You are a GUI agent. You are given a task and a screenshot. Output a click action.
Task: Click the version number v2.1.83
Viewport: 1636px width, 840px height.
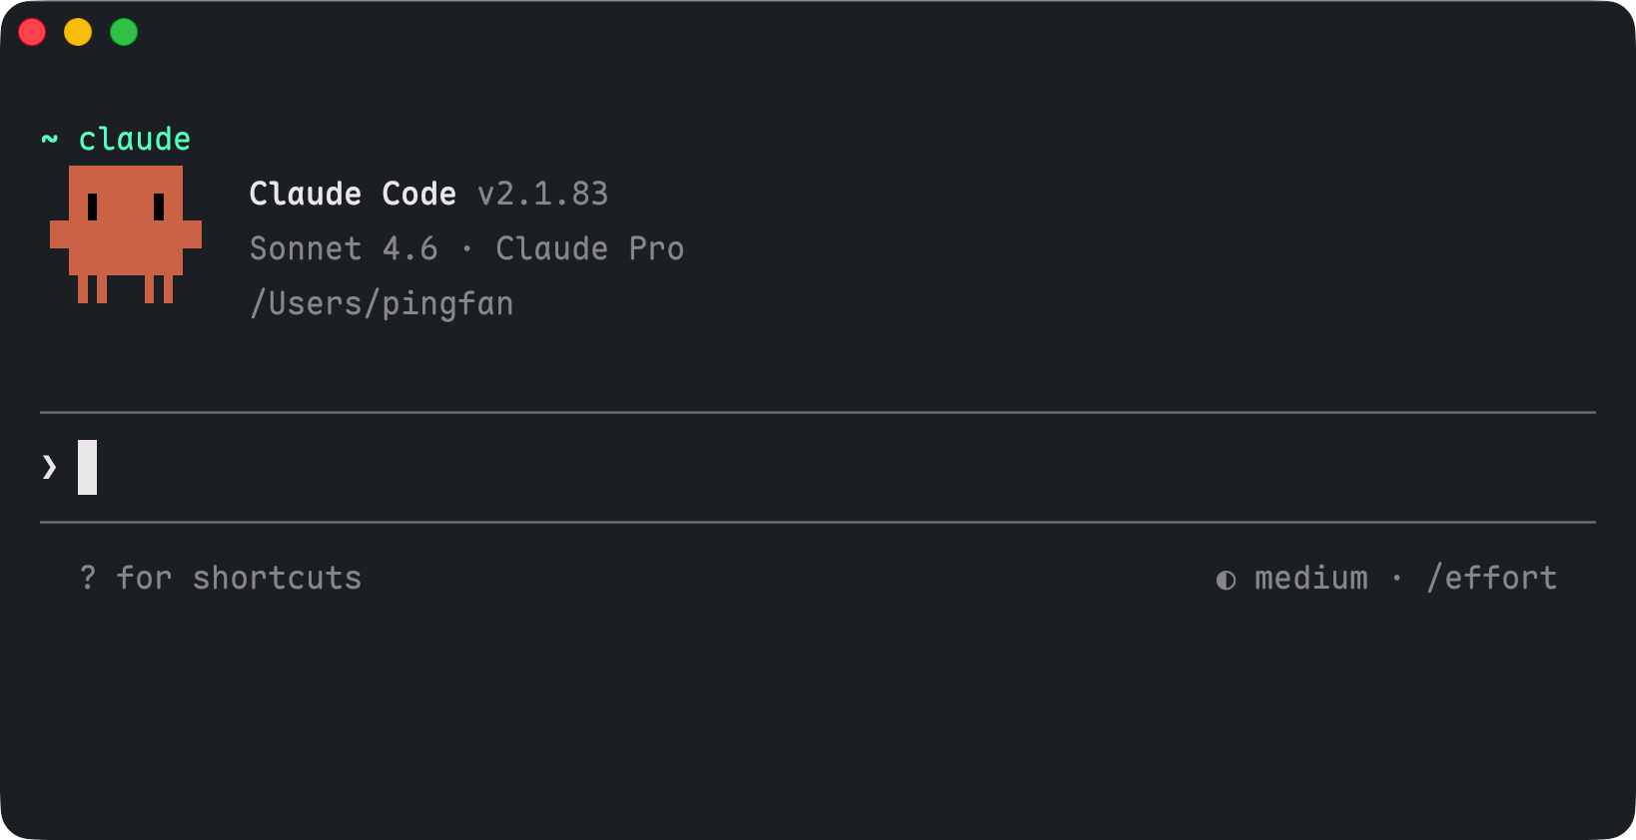pyautogui.click(x=542, y=194)
